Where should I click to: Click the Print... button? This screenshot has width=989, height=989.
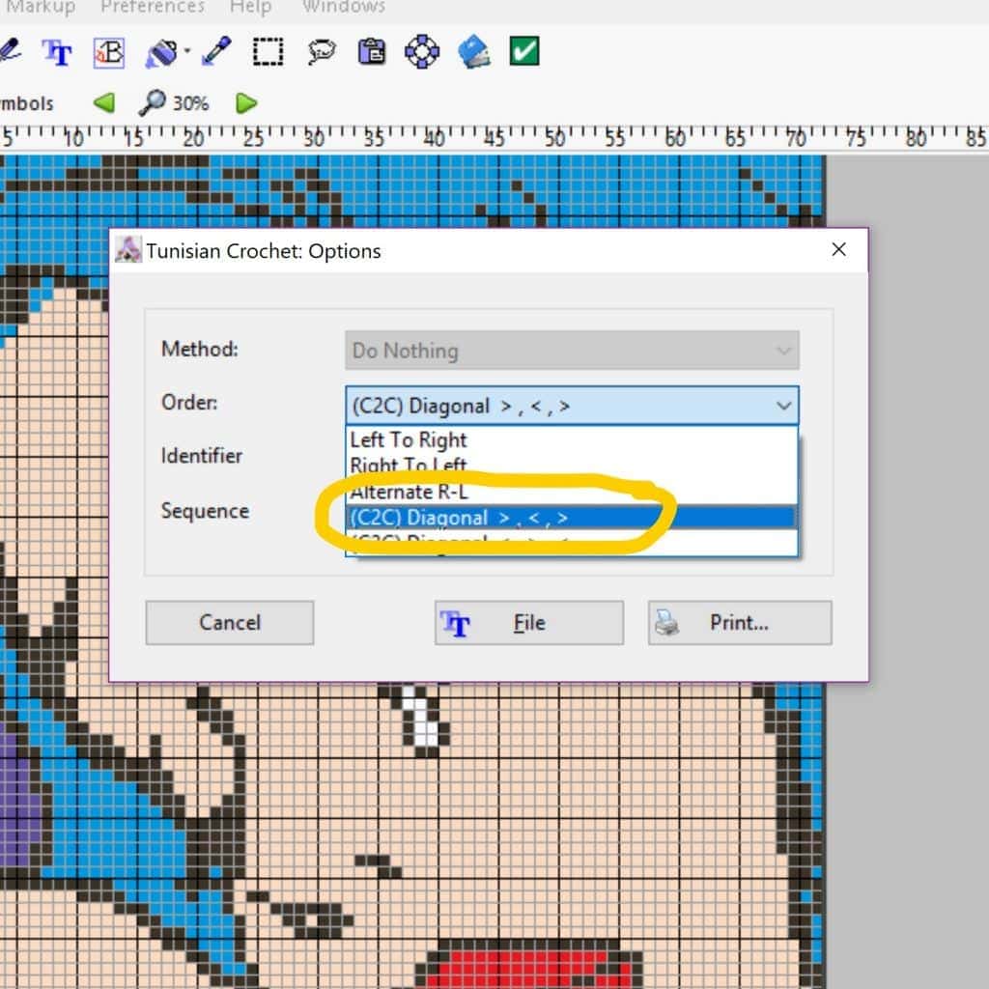click(740, 623)
